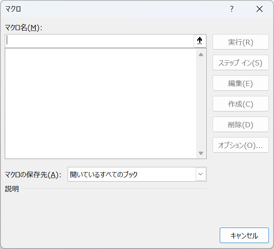Open the オプション(O)... button
Viewport: 274px width, 249px height.
[x=240, y=145]
